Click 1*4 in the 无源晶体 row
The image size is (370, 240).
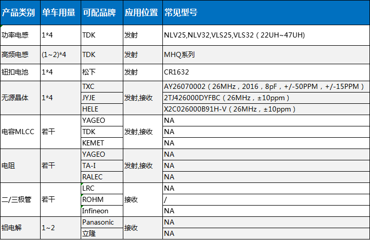pyautogui.click(x=61, y=98)
